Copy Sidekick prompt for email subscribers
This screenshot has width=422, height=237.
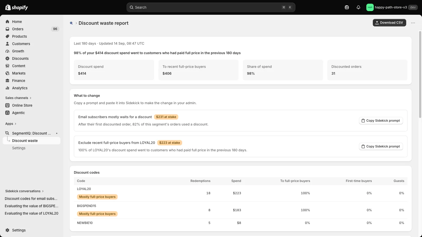click(x=381, y=121)
